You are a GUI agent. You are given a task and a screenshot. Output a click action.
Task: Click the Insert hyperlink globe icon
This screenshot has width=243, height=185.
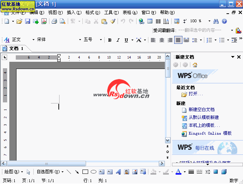141,21
